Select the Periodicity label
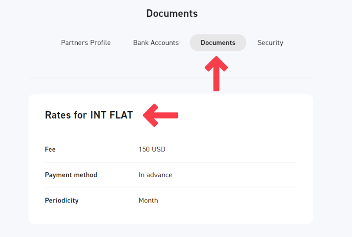This screenshot has width=352, height=237. click(x=62, y=200)
